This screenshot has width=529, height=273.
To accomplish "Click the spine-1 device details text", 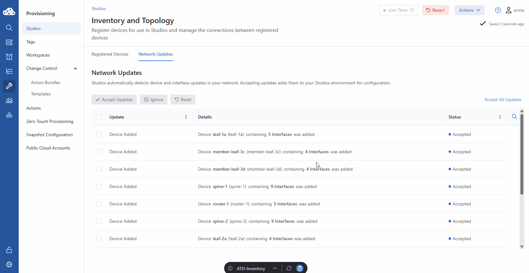I will tap(257, 186).
